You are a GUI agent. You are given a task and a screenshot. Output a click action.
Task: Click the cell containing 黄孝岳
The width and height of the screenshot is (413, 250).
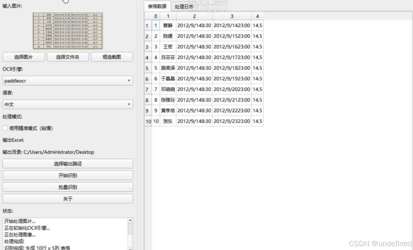pyautogui.click(x=168, y=110)
